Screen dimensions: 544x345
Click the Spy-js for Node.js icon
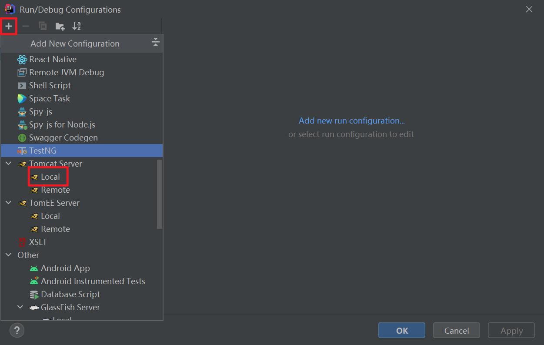22,125
